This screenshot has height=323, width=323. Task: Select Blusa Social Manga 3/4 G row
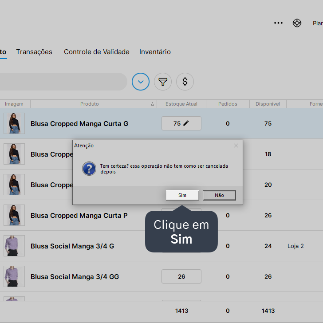(161, 246)
